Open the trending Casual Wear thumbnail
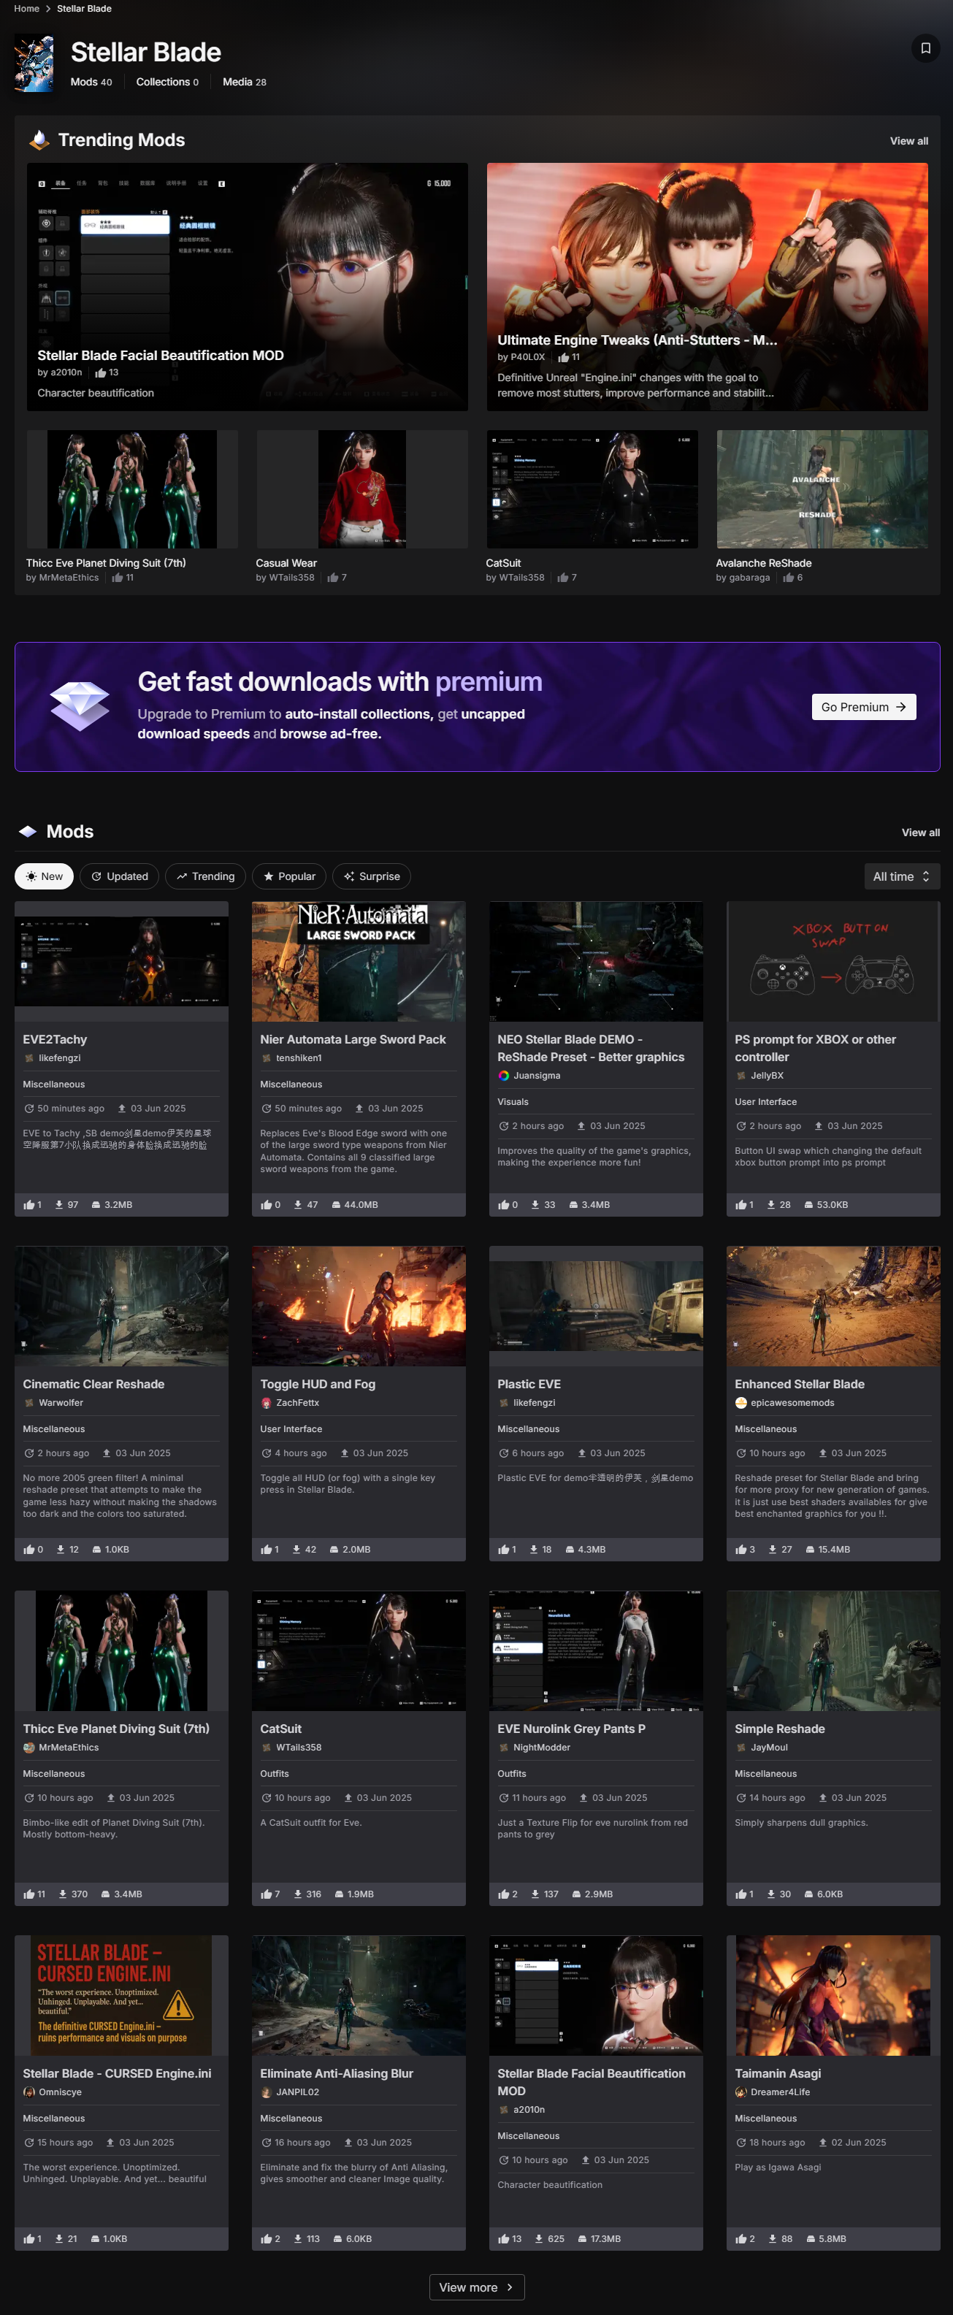 [362, 489]
